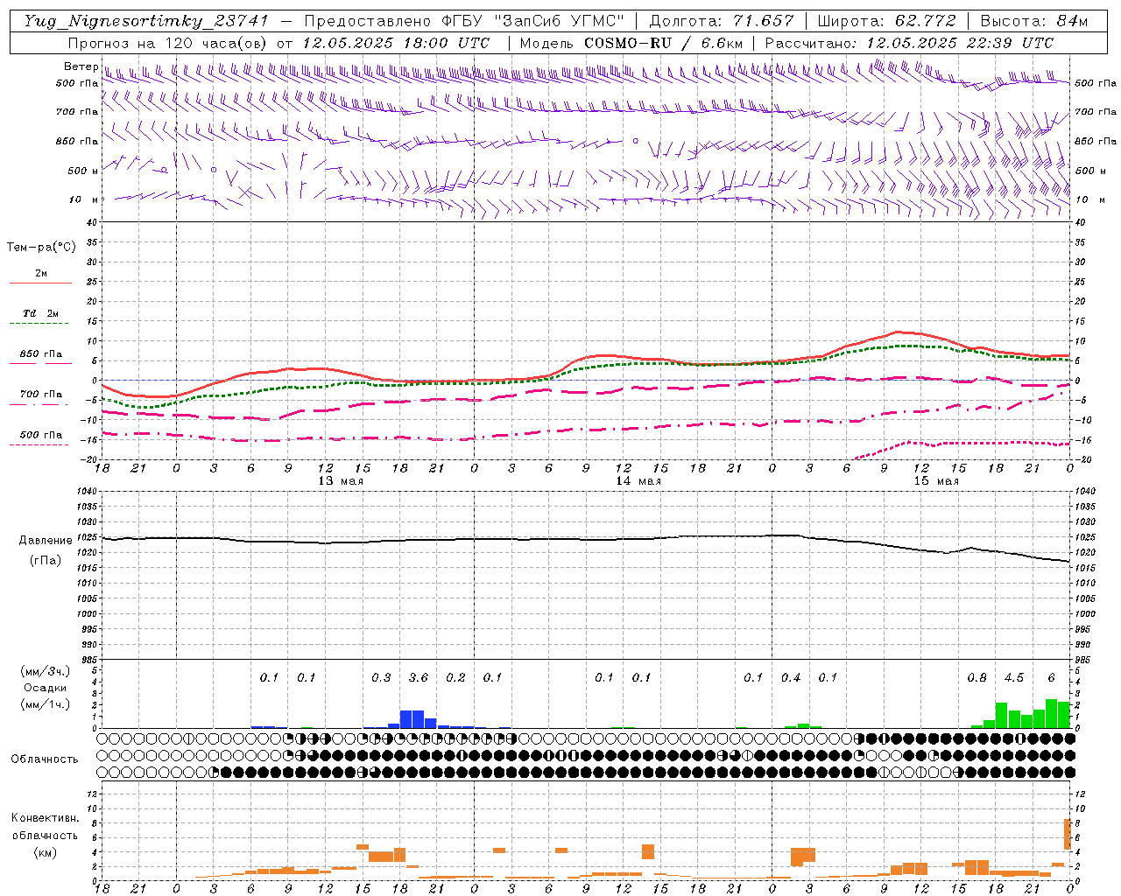Click the forecast start time '12.05.2025 18:00 UTC'
This screenshot has width=1121, height=896.
click(x=396, y=43)
